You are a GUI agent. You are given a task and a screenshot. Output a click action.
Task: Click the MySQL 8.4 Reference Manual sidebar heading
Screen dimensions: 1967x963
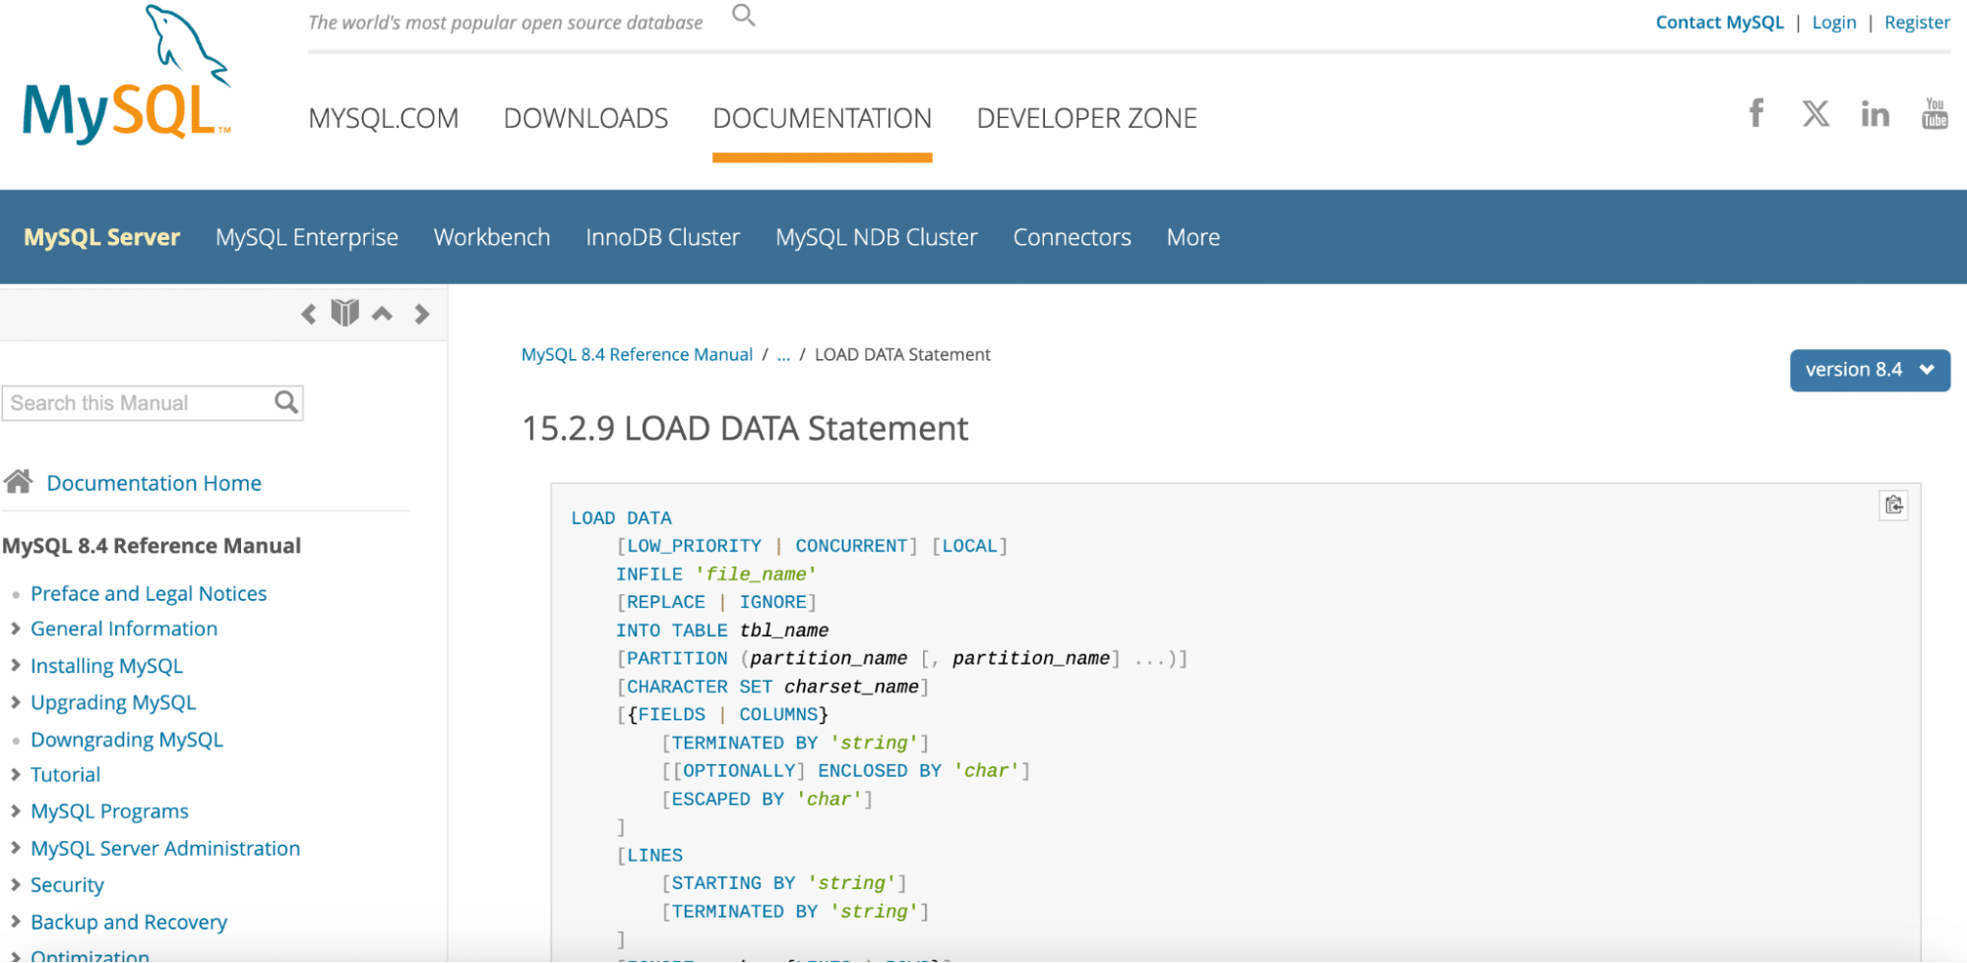coord(152,546)
